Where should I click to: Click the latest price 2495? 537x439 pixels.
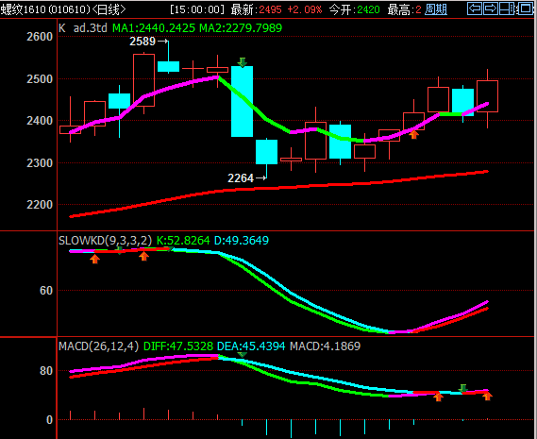[270, 9]
